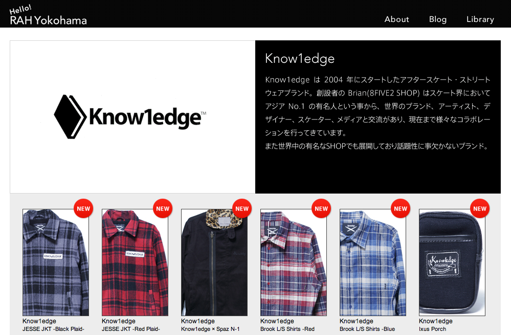Click the Hello! RAH Yokohama site logo
Image resolution: width=511 pixels, height=335 pixels.
(48, 15)
